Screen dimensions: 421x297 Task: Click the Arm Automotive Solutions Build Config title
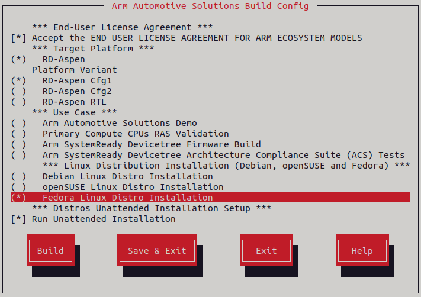pyautogui.click(x=210, y=6)
